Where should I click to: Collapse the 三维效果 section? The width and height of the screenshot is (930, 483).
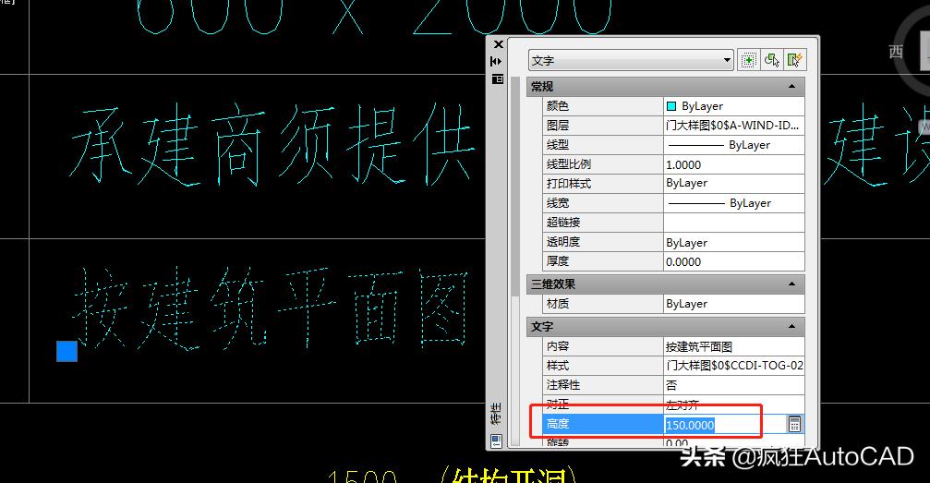click(x=791, y=284)
